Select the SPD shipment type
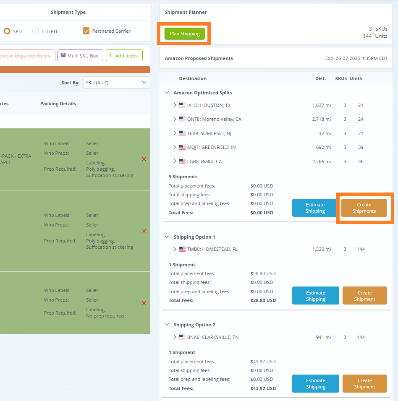The width and height of the screenshot is (398, 401). (7, 31)
